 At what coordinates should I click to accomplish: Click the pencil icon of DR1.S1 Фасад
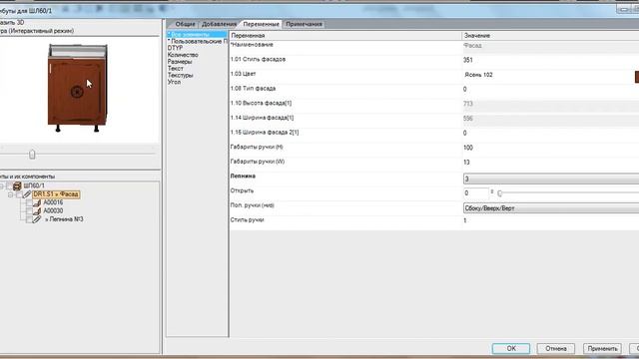coord(27,194)
